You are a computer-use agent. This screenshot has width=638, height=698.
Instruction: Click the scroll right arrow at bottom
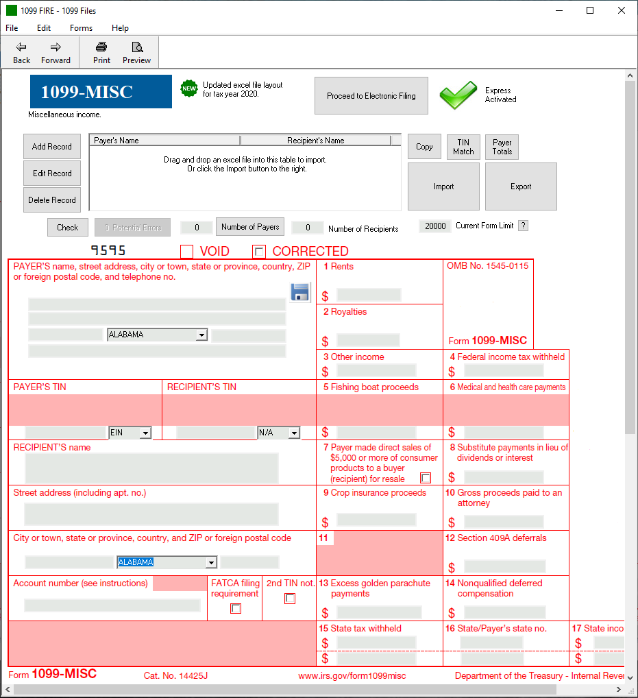pos(618,690)
